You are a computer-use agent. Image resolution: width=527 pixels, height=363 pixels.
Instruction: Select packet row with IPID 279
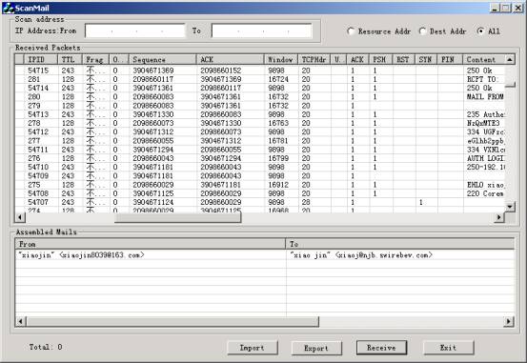260,106
